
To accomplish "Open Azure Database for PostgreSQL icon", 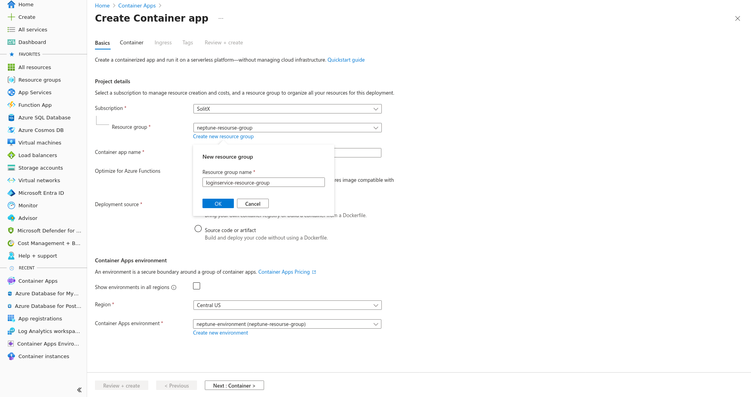I will click(x=10, y=306).
